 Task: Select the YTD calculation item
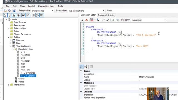coord(23,64)
